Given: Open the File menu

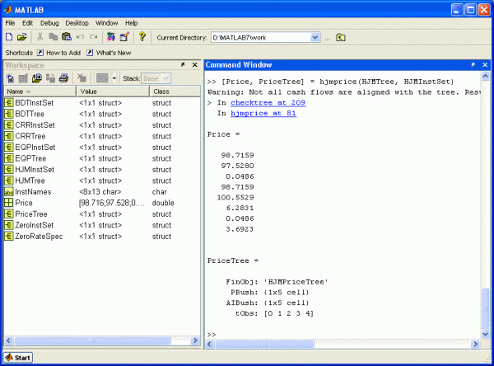Looking at the screenshot, I should click(10, 23).
